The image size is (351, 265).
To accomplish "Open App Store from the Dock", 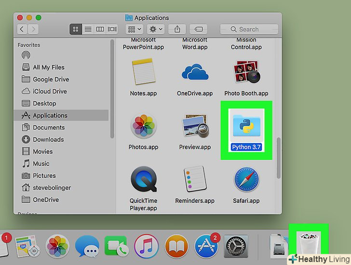I will [x=206, y=246].
